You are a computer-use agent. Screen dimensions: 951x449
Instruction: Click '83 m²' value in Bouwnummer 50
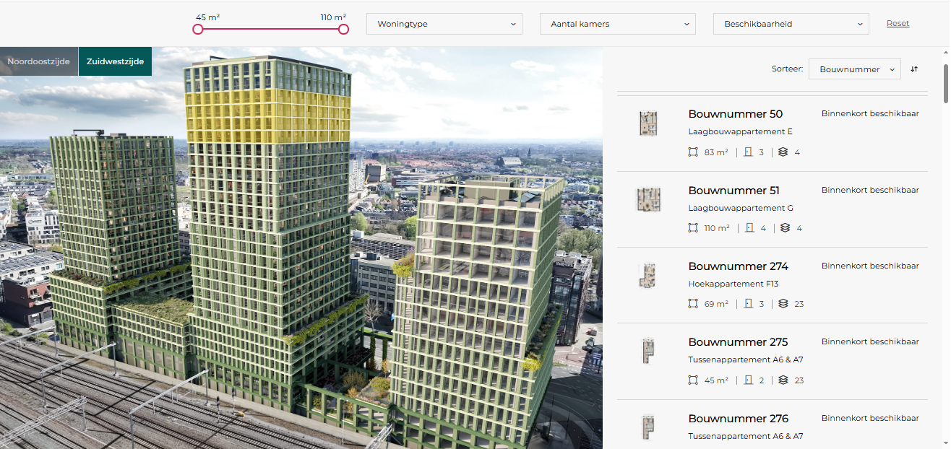(x=716, y=152)
